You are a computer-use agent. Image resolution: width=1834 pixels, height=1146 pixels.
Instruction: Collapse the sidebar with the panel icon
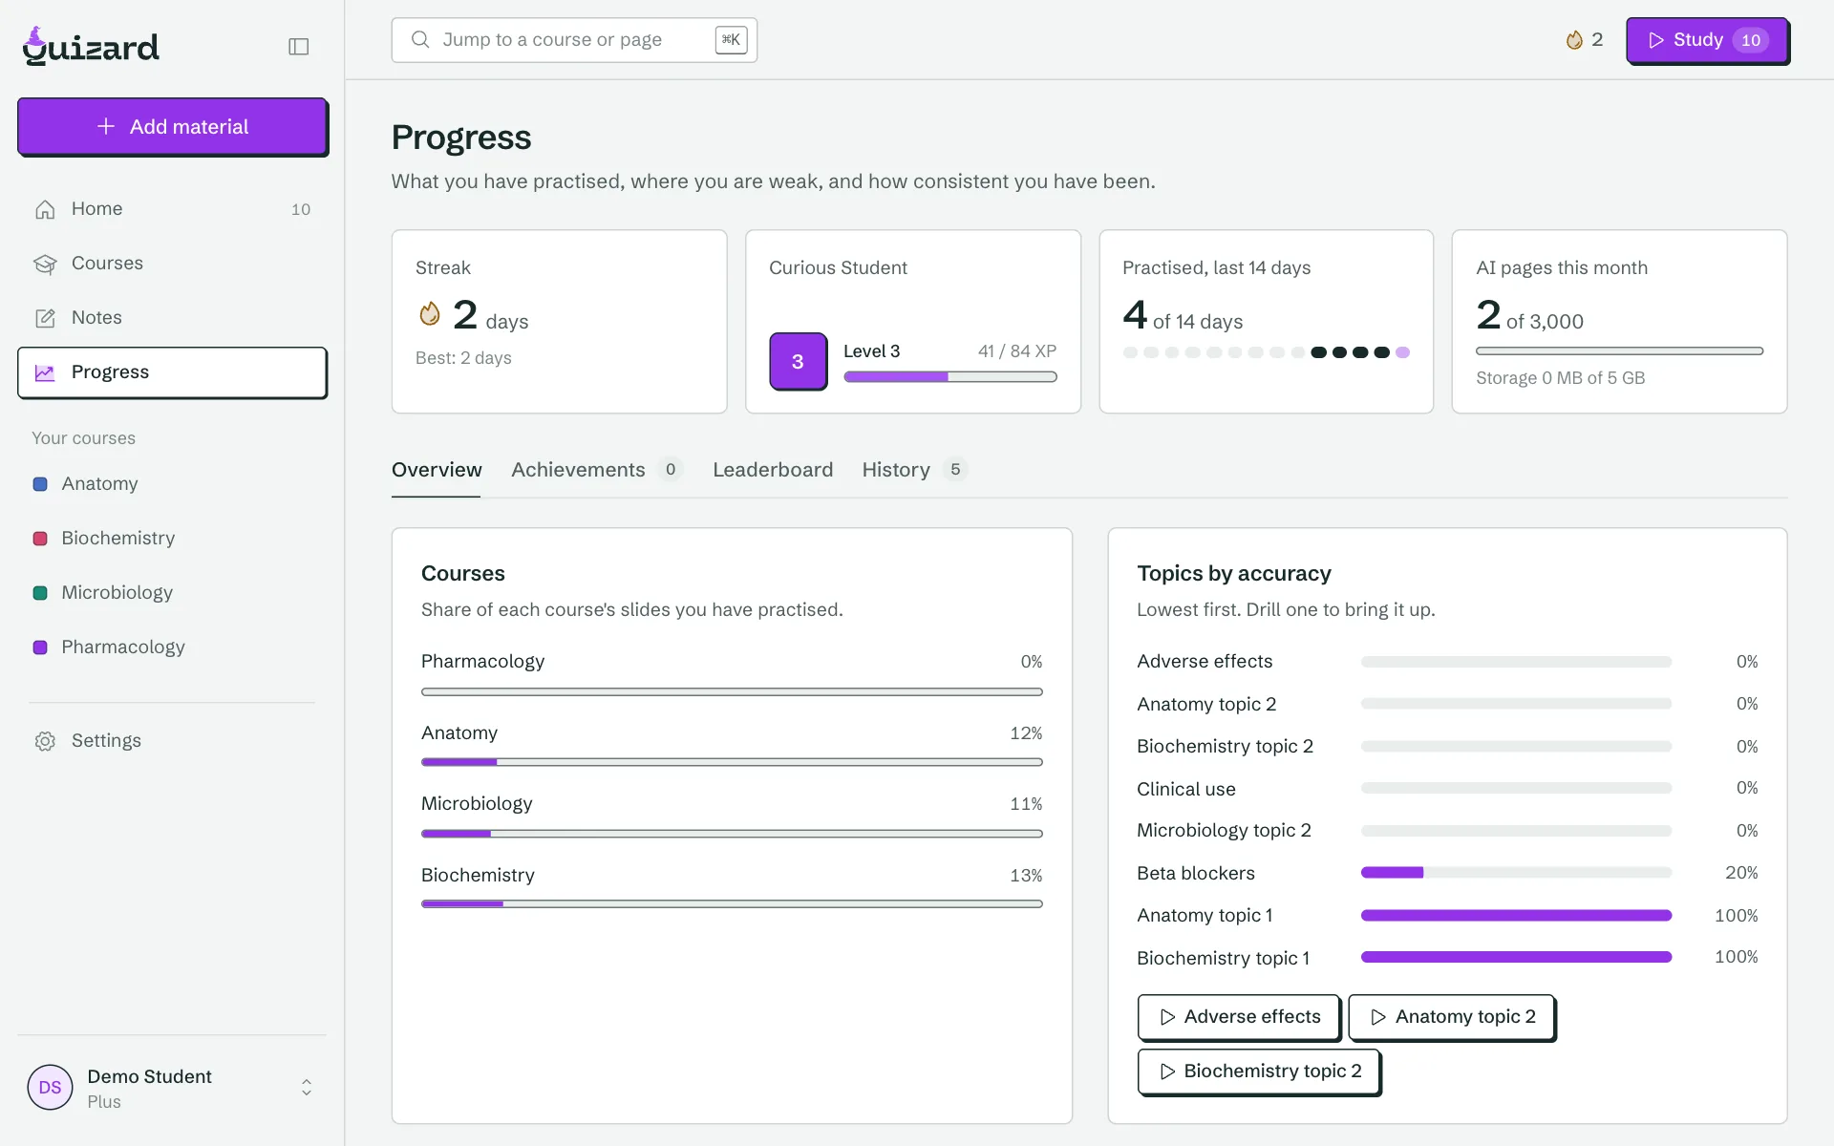(298, 47)
